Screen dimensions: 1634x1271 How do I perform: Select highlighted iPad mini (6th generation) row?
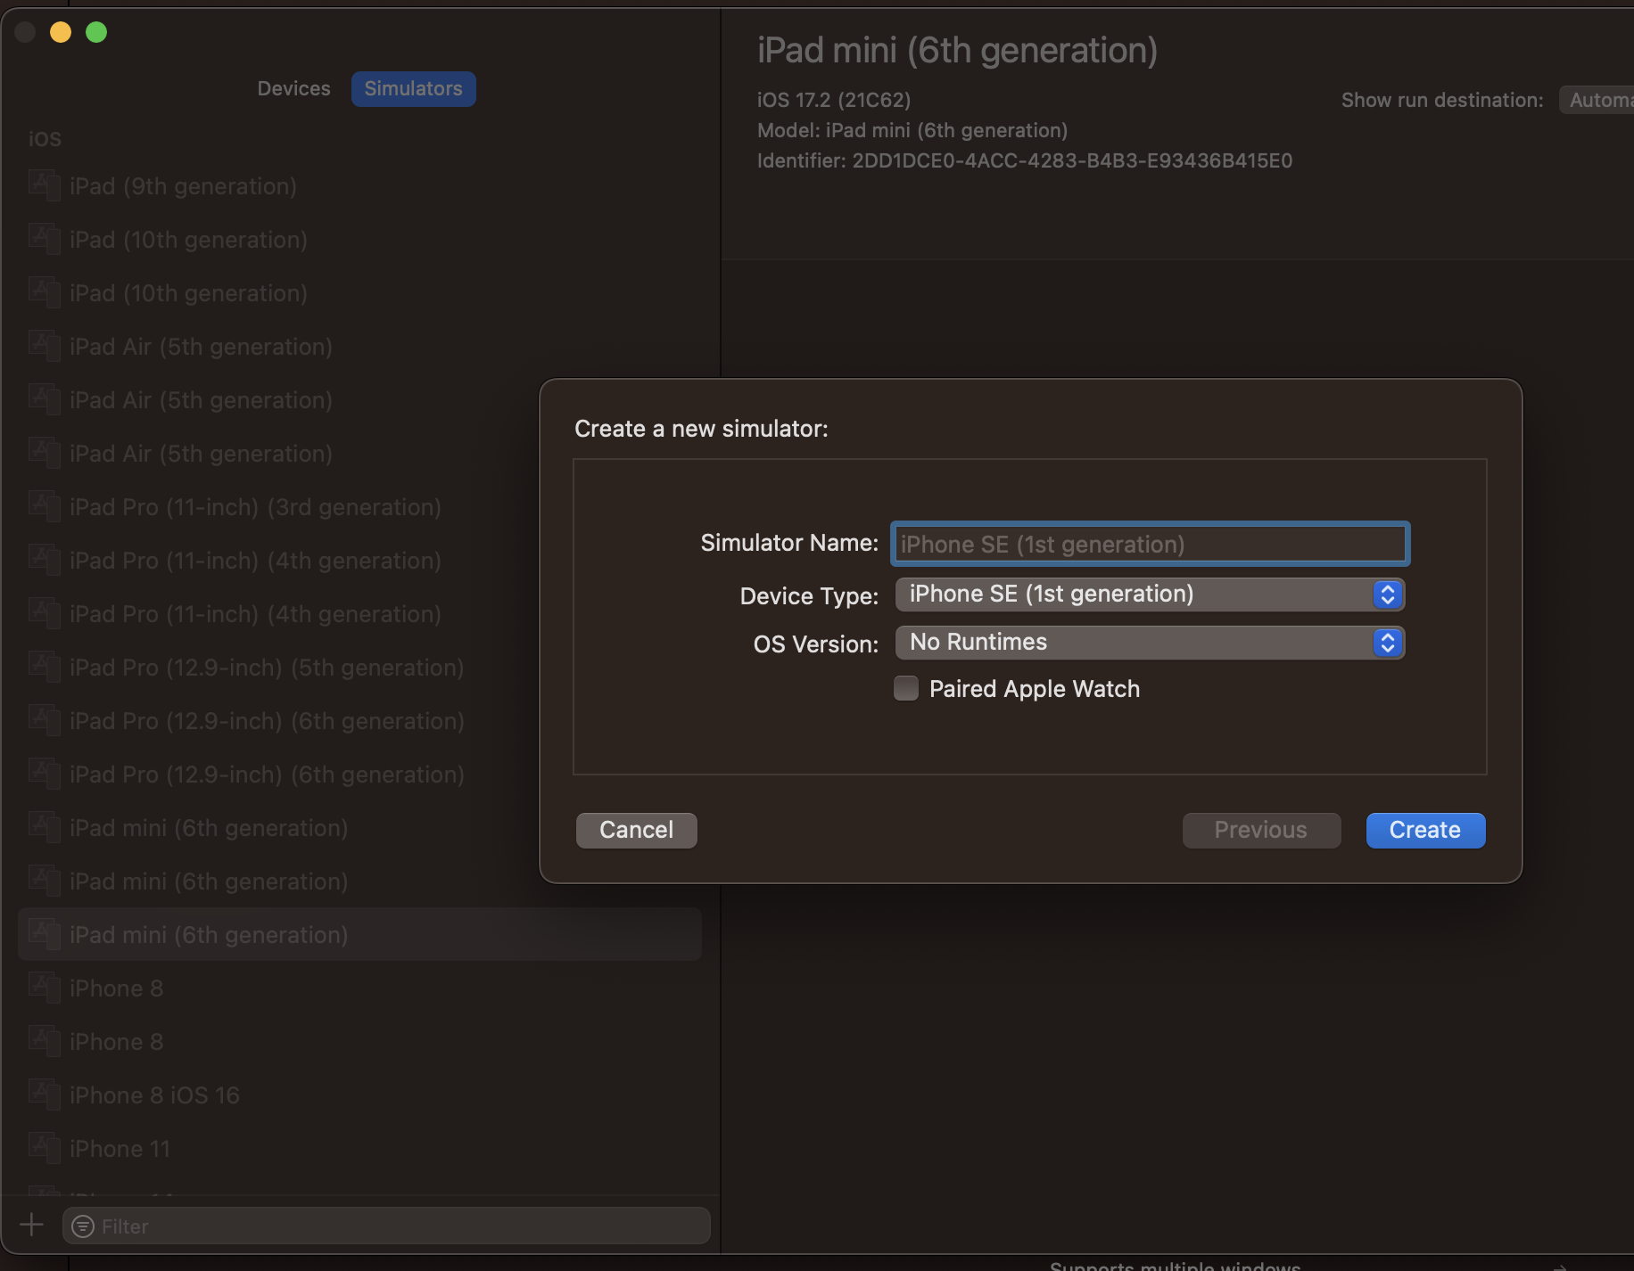[360, 934]
